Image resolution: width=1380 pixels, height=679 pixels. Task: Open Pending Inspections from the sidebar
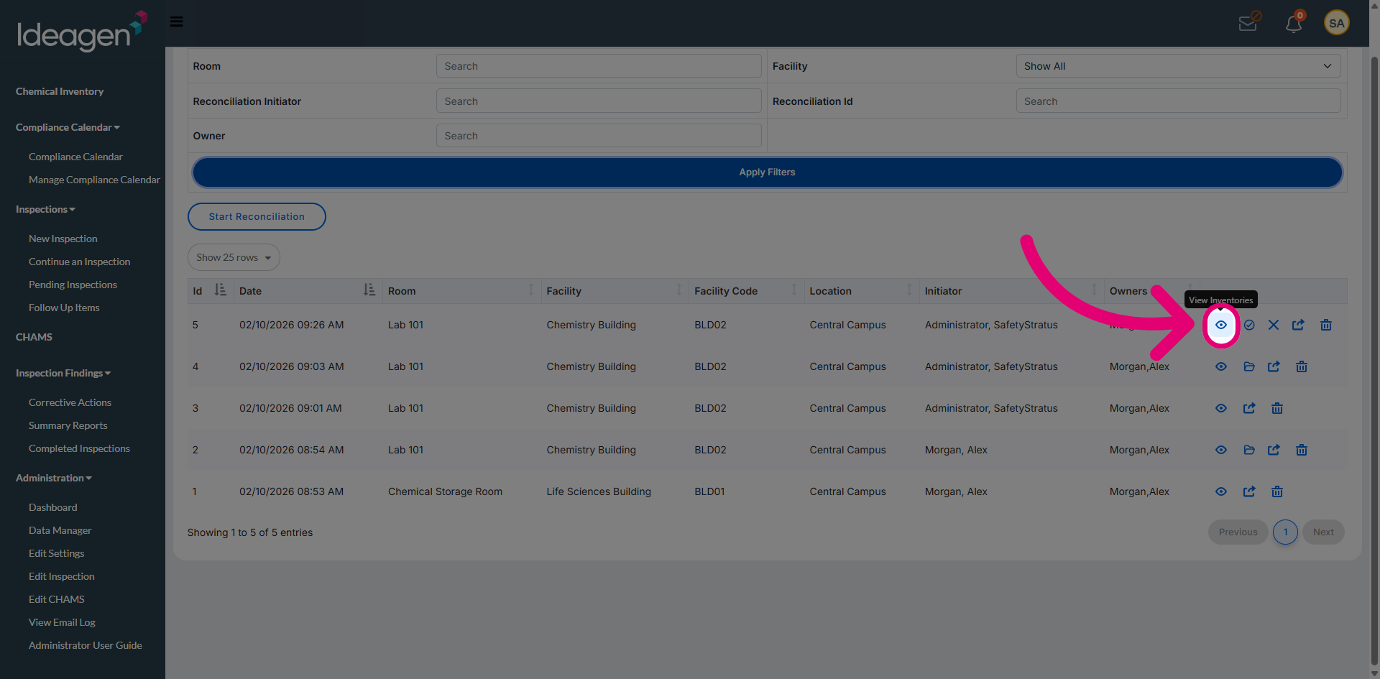pos(73,285)
